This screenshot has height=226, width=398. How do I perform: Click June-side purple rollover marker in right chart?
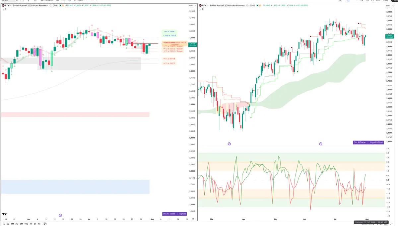click(321, 144)
